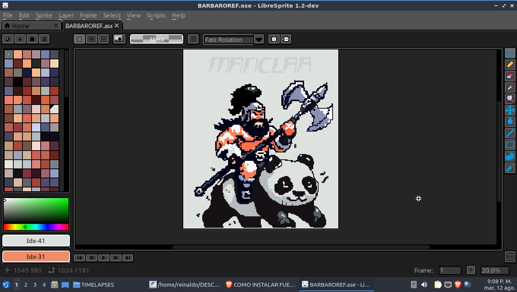
Task: Enable add-to-selection mode
Action: 91,39
